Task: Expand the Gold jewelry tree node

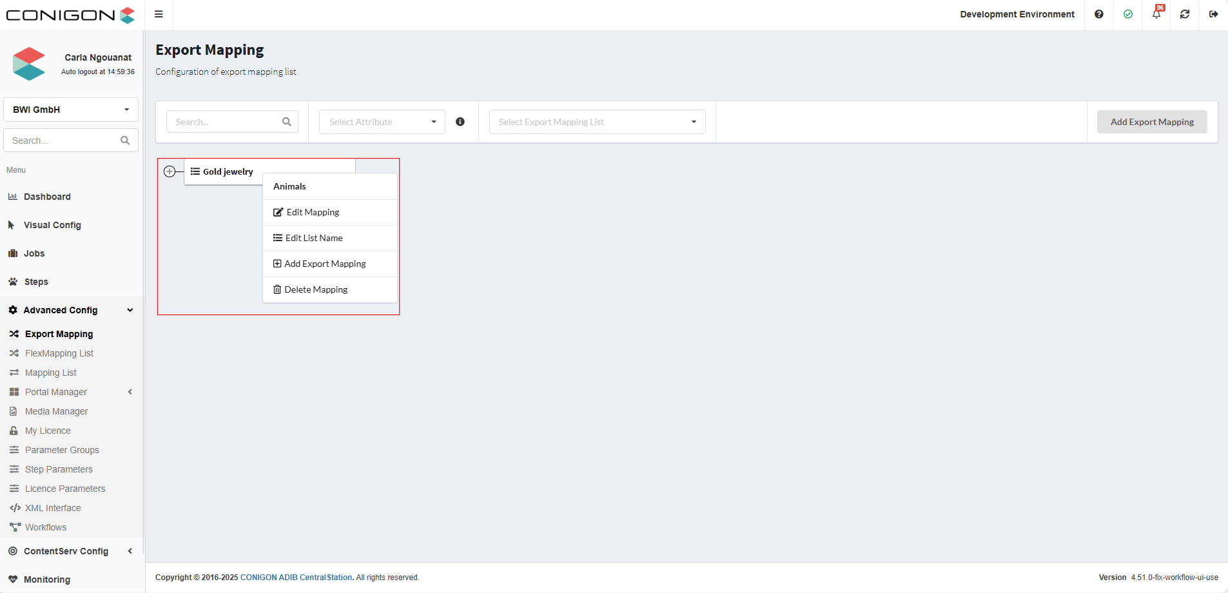Action: (170, 171)
